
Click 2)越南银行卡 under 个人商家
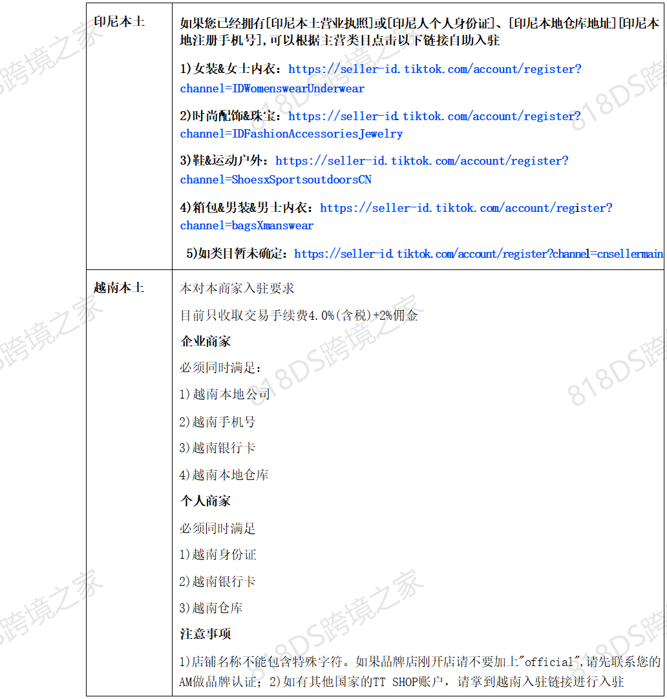[x=217, y=581]
